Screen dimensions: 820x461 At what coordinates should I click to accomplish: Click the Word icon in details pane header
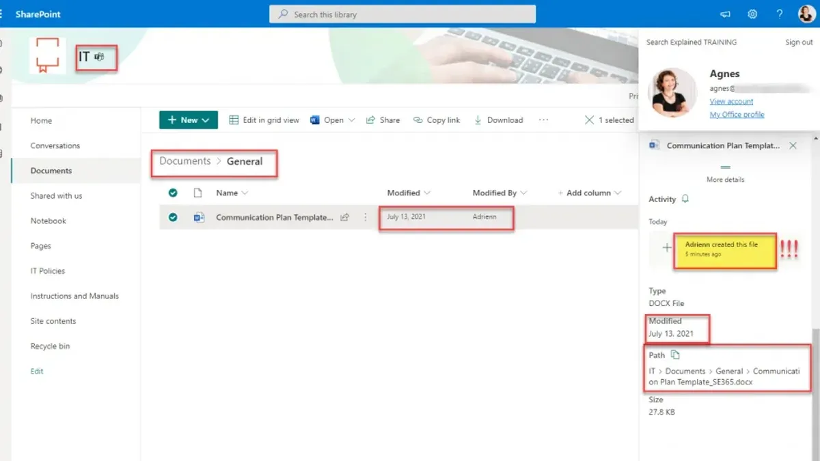(655, 145)
